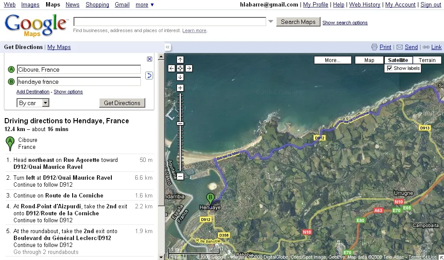
Task: Click the green A marker beside Ciboure field
Action: pos(11,69)
